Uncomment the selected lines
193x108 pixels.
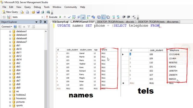pyautogui.click(x=118, y=17)
